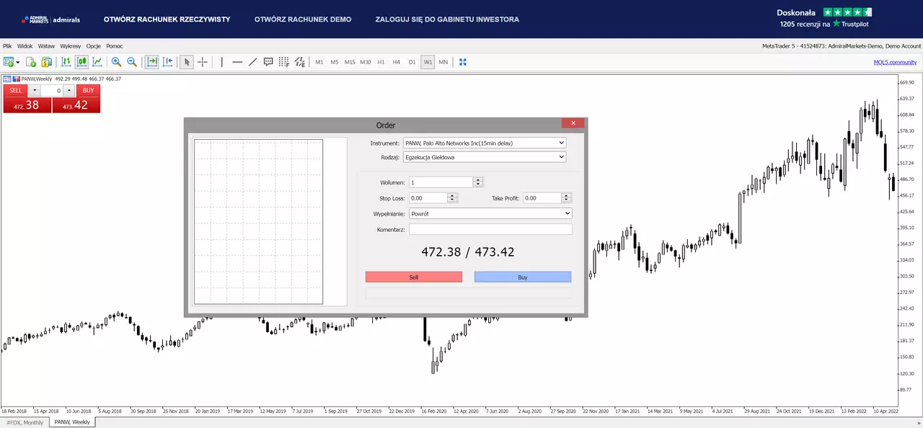This screenshot has height=428, width=923.
Task: Toggle fullscreen mode icon
Action: [463, 62]
